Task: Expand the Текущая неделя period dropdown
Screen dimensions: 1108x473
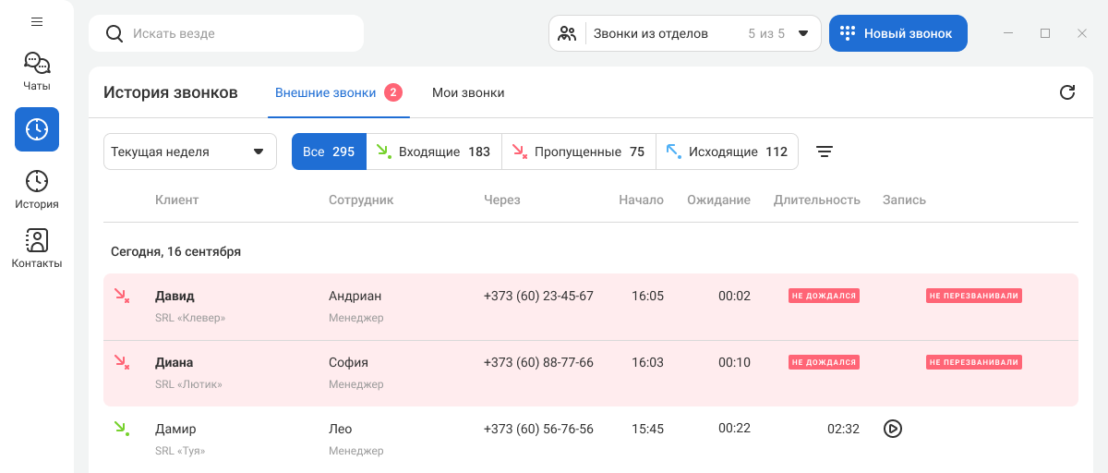Action: pyautogui.click(x=190, y=152)
